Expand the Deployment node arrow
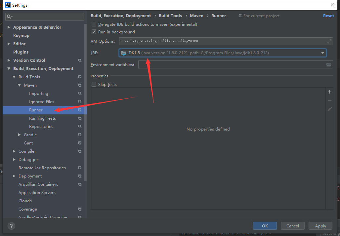The height and width of the screenshot is (236, 340). pos(14,176)
